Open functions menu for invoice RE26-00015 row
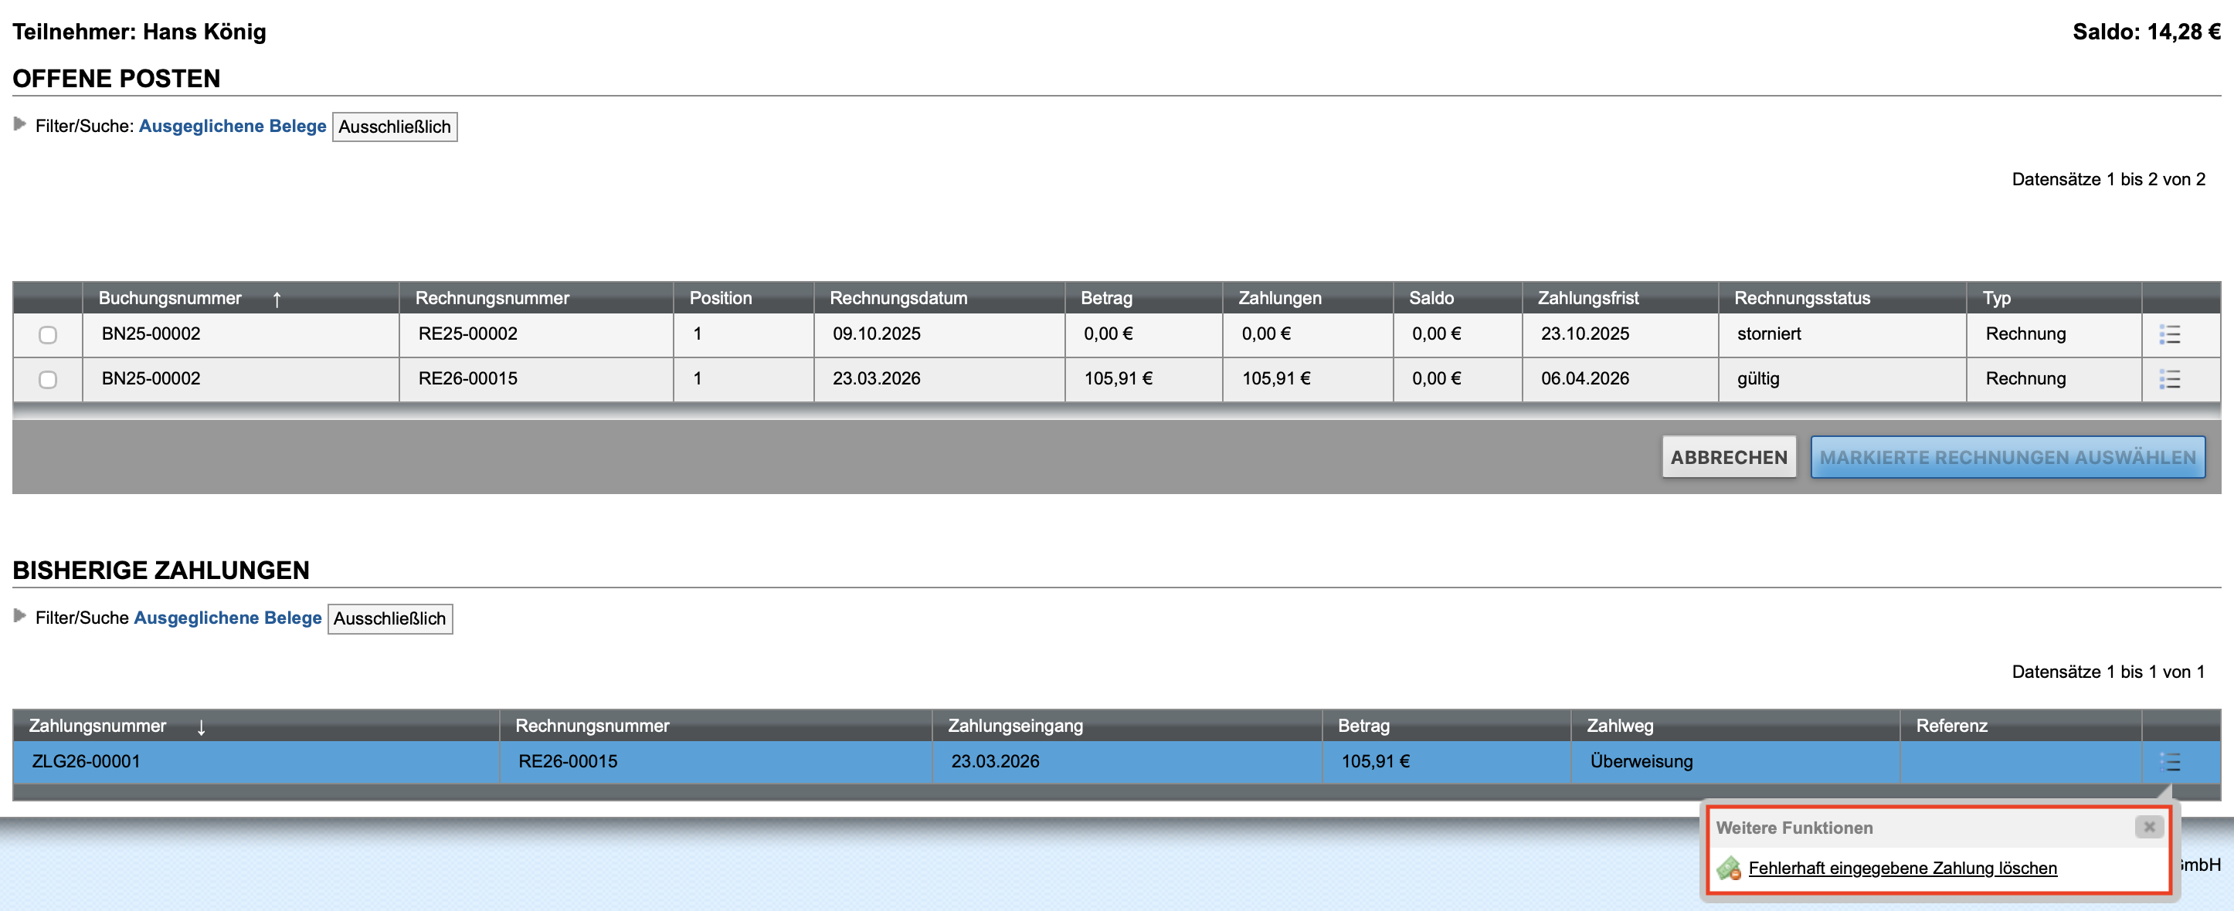Screen dimensions: 2234x911 coord(2169,380)
